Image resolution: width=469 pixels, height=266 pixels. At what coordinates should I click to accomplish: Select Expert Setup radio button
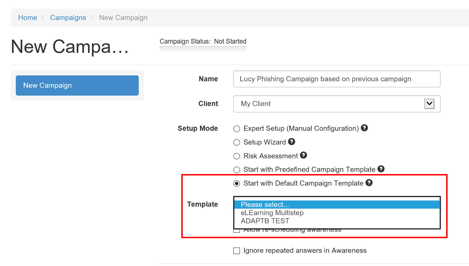pos(237,129)
